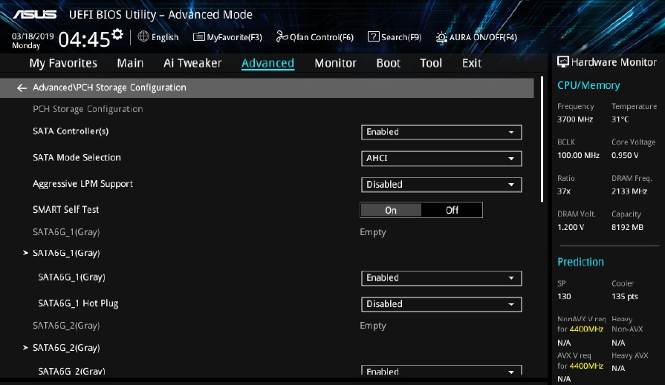Image resolution: width=665 pixels, height=385 pixels.
Task: Click the 03/18/2019 date
Action: click(33, 36)
